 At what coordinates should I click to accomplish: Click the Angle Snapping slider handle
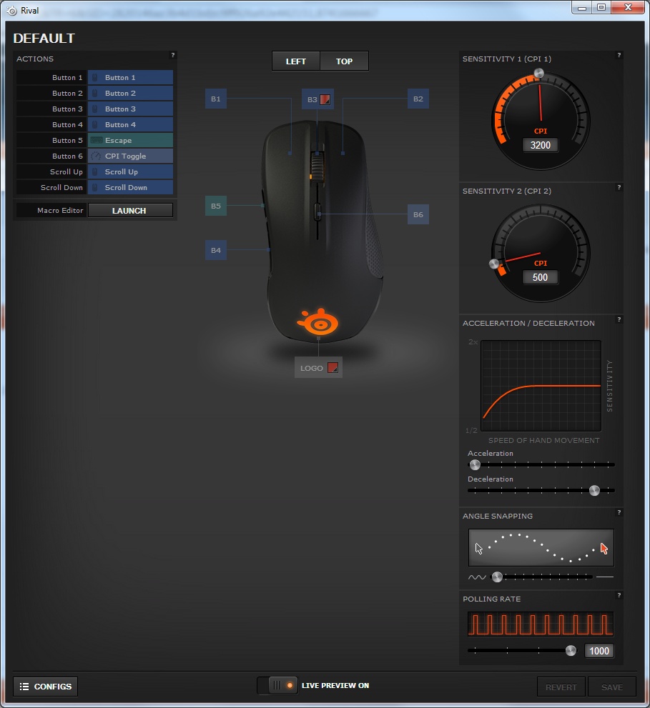point(497,577)
